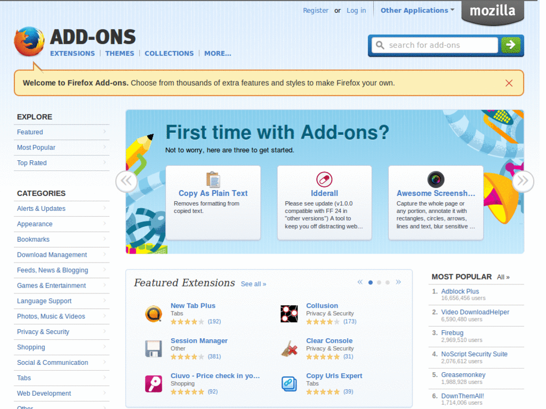This screenshot has width=546, height=409.
Task: Open the Awesome Screensh... promo title
Action: point(436,193)
